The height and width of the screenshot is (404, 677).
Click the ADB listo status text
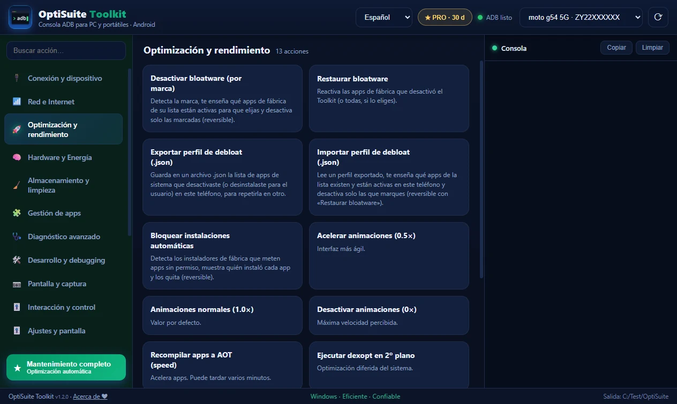click(x=499, y=17)
